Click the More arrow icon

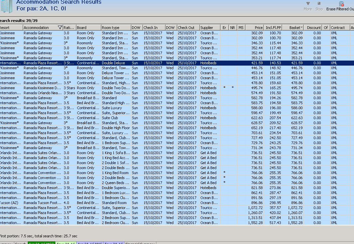tap(308, 3)
